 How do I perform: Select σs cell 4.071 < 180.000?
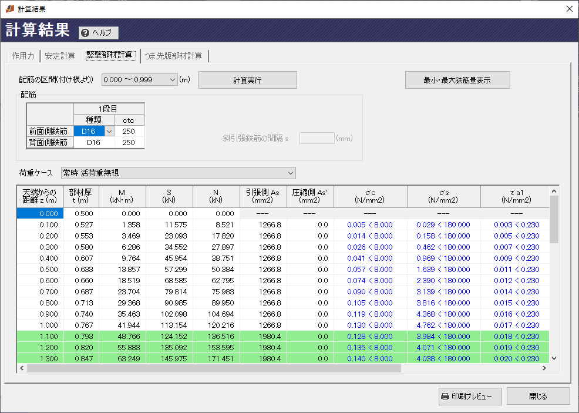pos(444,348)
